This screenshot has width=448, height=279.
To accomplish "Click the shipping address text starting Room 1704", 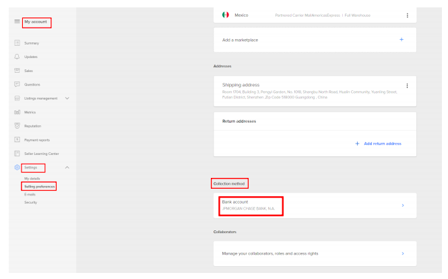I will [x=309, y=94].
